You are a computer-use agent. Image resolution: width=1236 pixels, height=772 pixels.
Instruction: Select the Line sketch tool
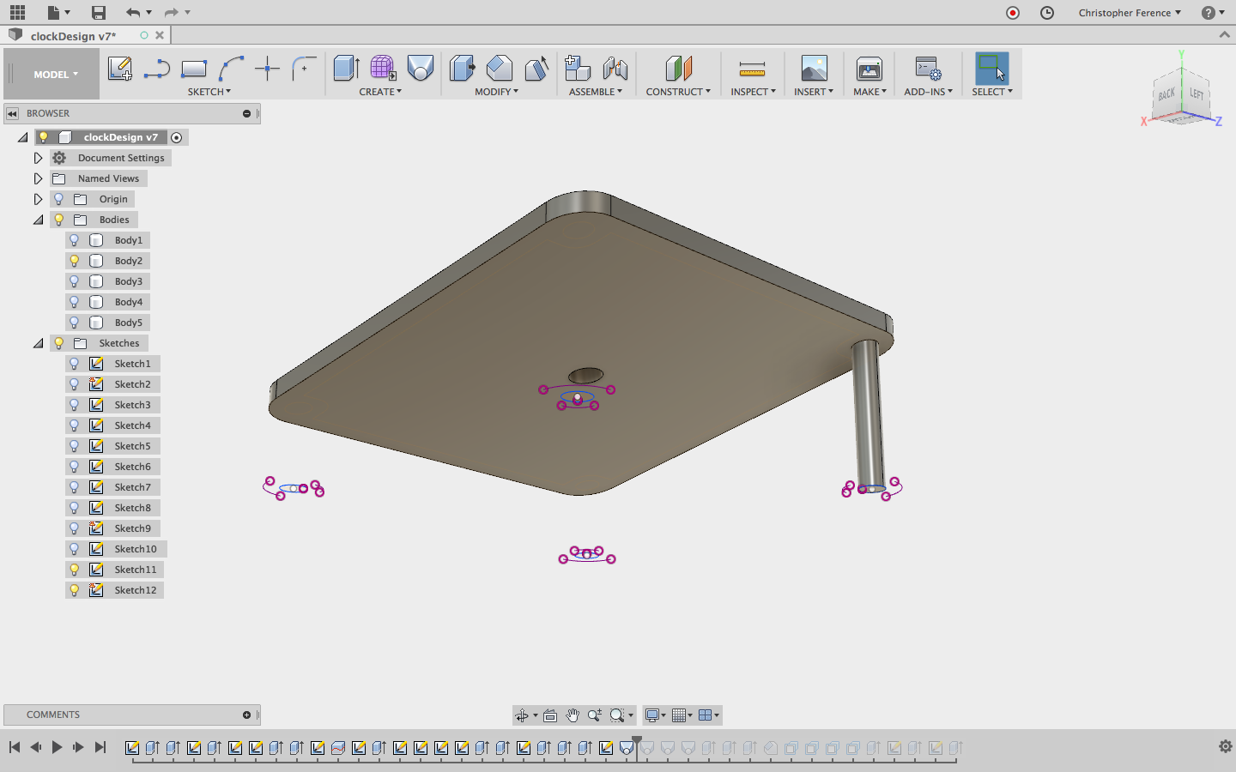(156, 69)
